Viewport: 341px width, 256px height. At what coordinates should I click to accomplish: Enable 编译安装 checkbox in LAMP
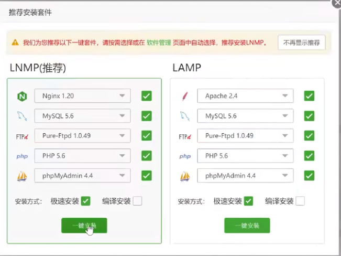click(x=300, y=201)
